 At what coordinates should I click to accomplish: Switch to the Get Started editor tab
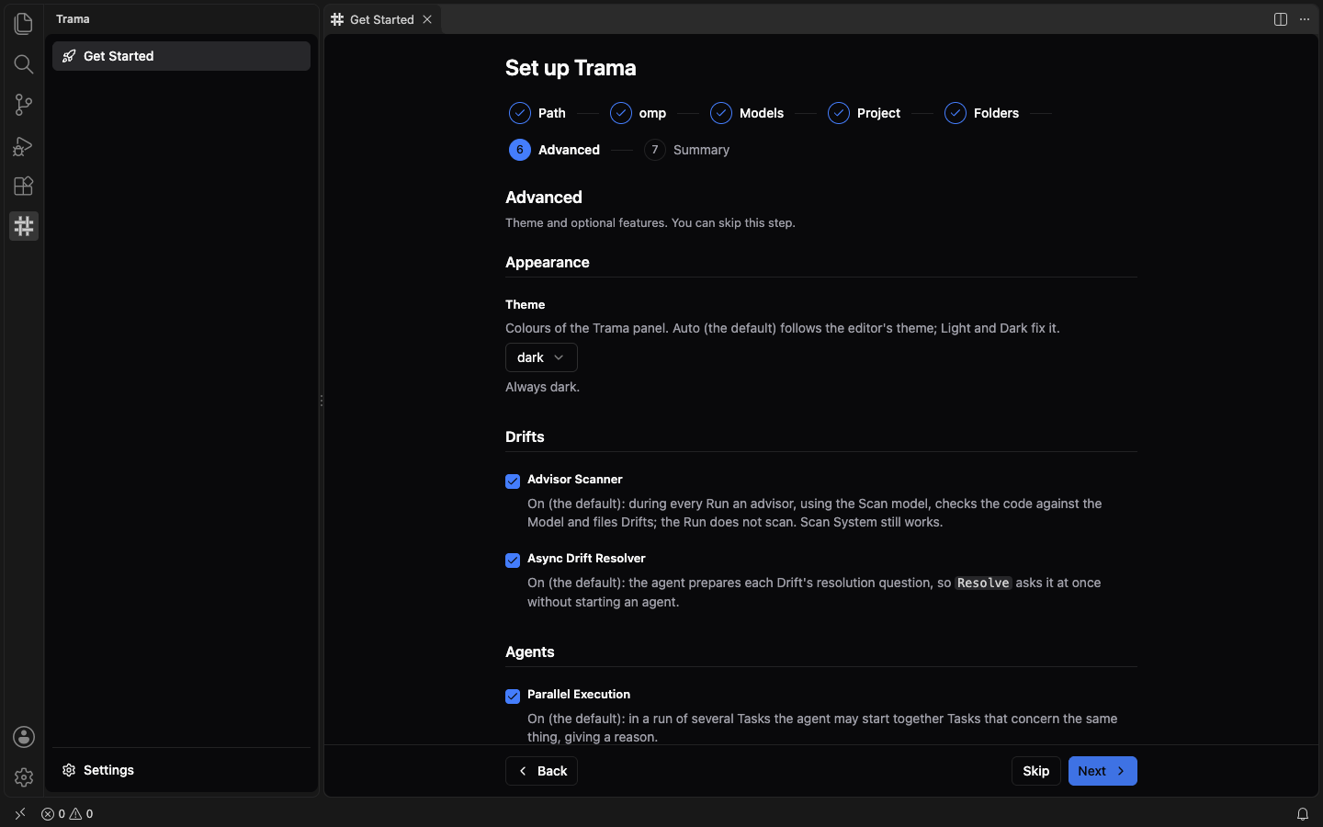[382, 19]
